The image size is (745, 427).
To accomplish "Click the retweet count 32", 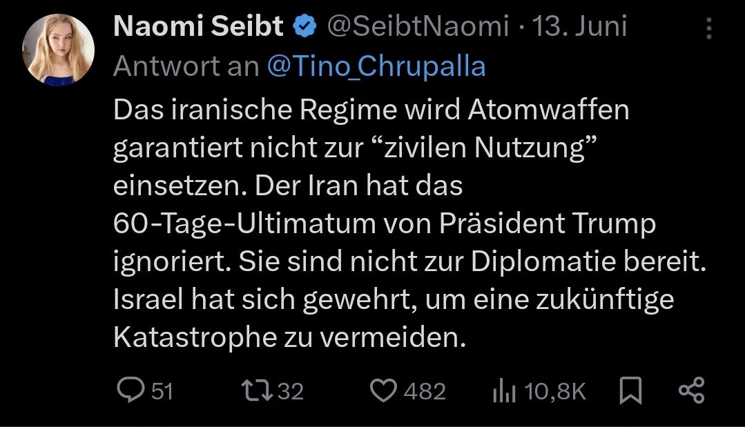I will [x=291, y=392].
